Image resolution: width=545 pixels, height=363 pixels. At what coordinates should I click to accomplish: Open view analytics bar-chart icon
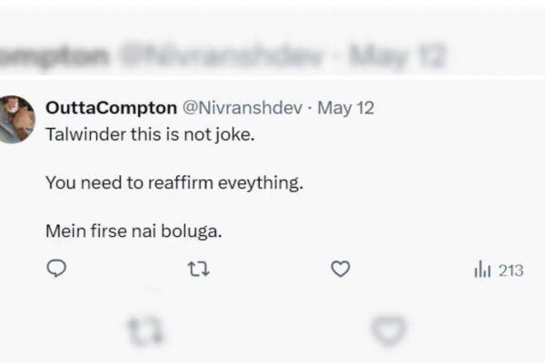tap(482, 270)
